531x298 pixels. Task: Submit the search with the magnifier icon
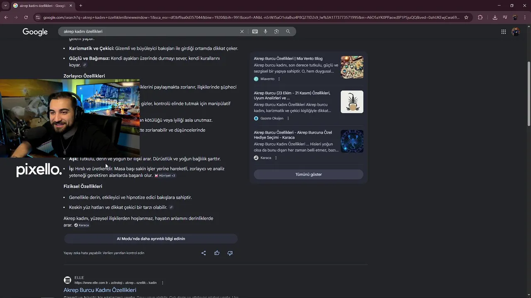pyautogui.click(x=288, y=31)
